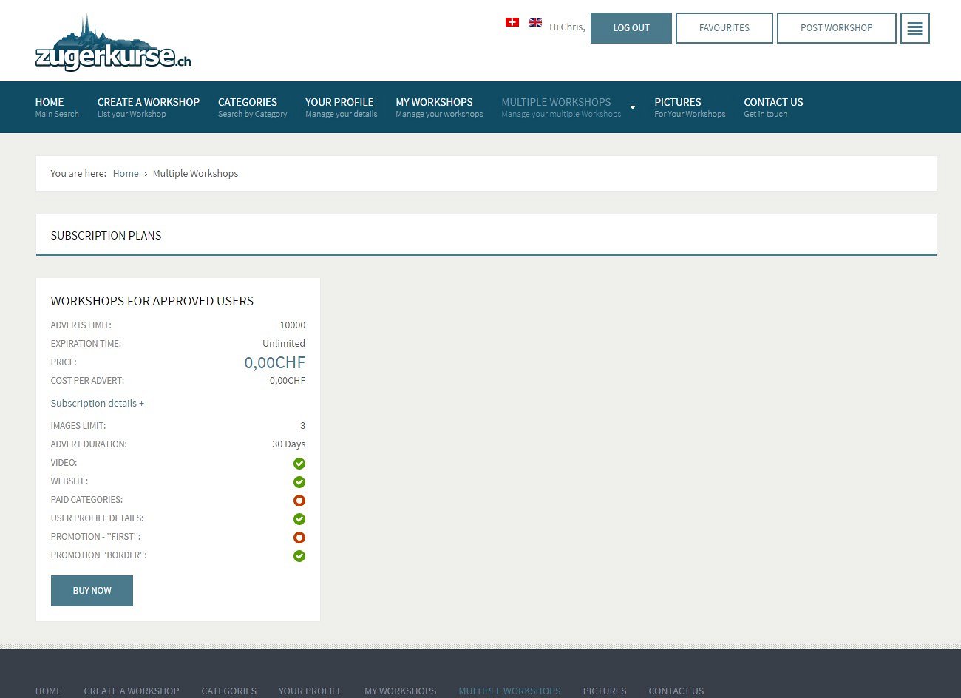
Task: Click the green check beside Promotion Border
Action: click(x=299, y=556)
